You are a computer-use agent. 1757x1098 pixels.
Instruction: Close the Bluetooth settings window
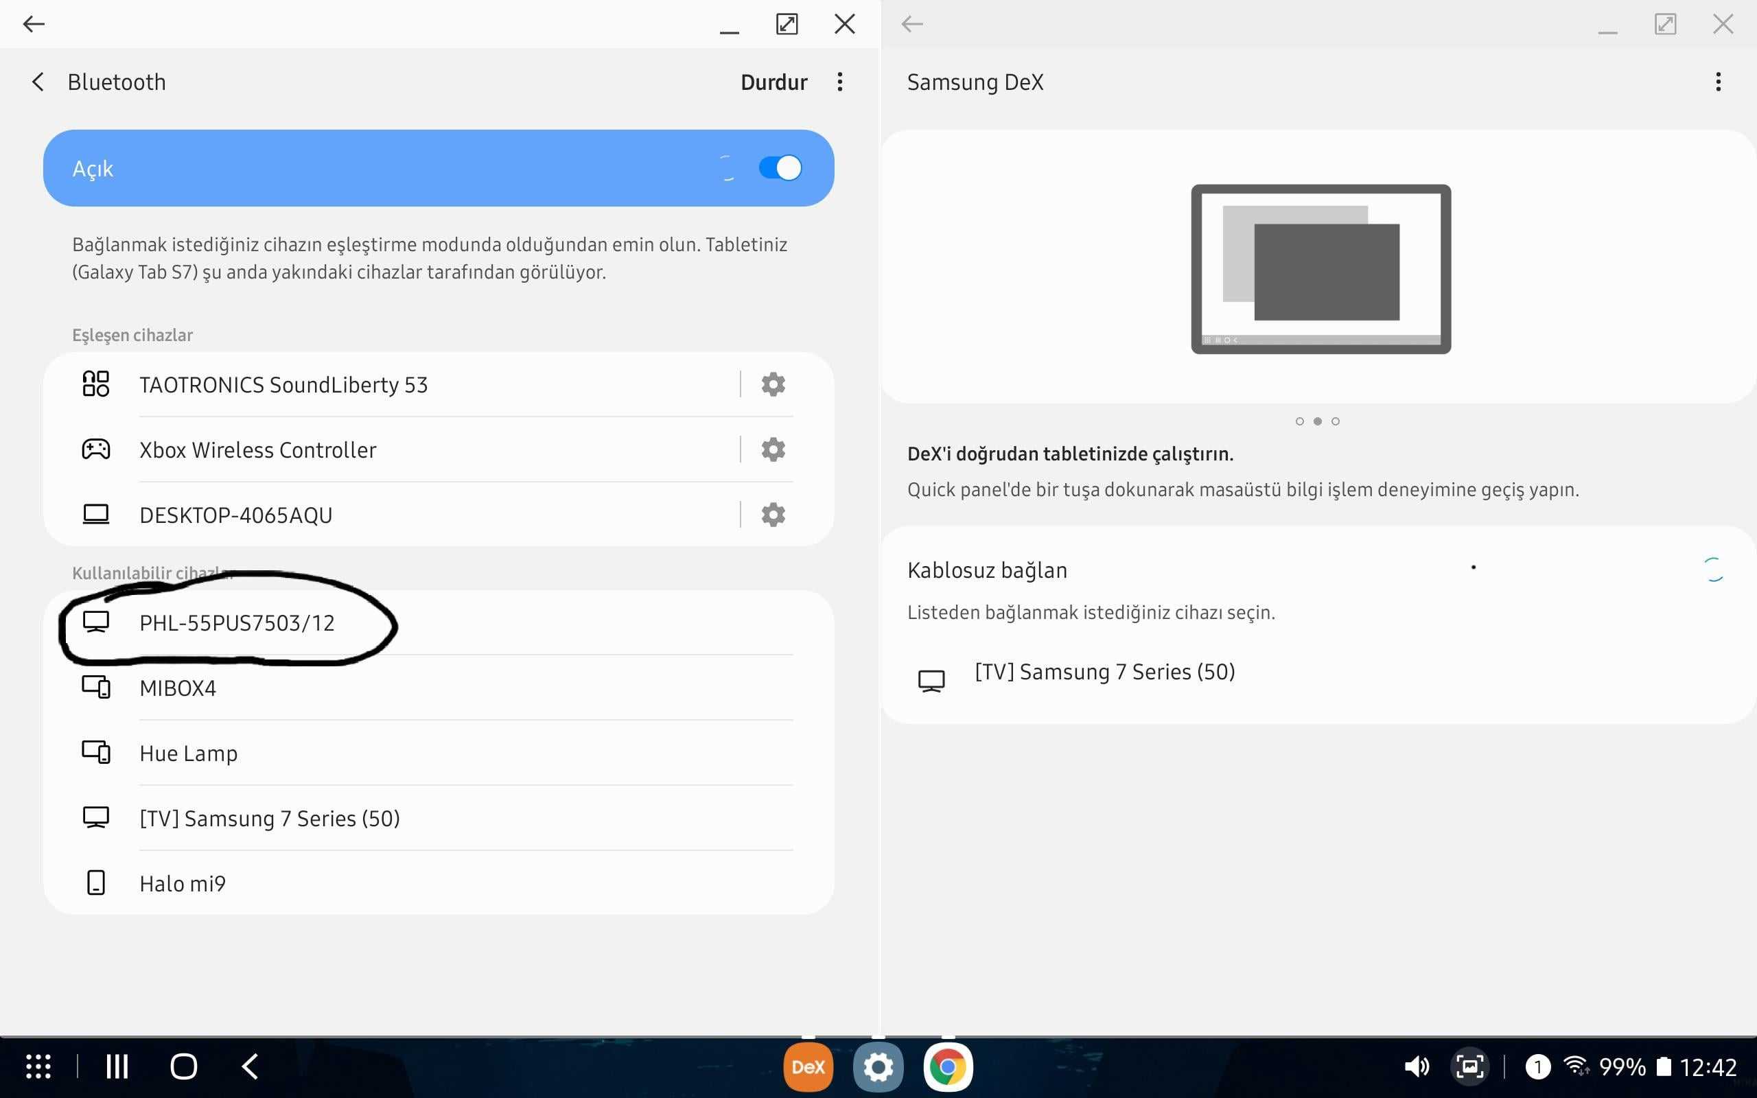pos(844,24)
